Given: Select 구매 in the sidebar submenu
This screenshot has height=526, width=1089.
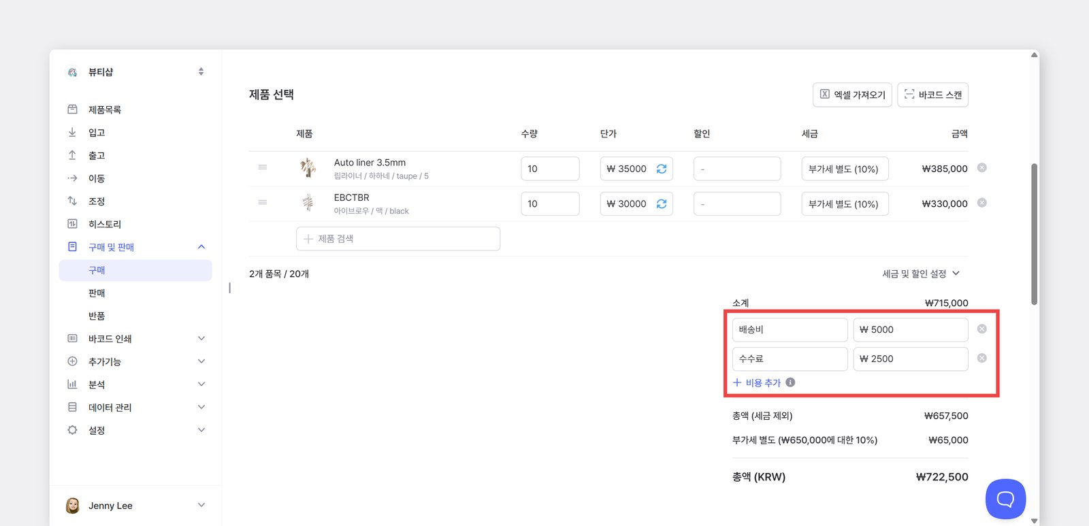Looking at the screenshot, I should click(x=135, y=270).
